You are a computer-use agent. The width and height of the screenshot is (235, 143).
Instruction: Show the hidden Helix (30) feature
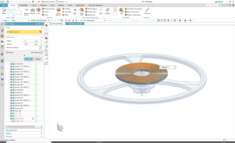[11, 116]
